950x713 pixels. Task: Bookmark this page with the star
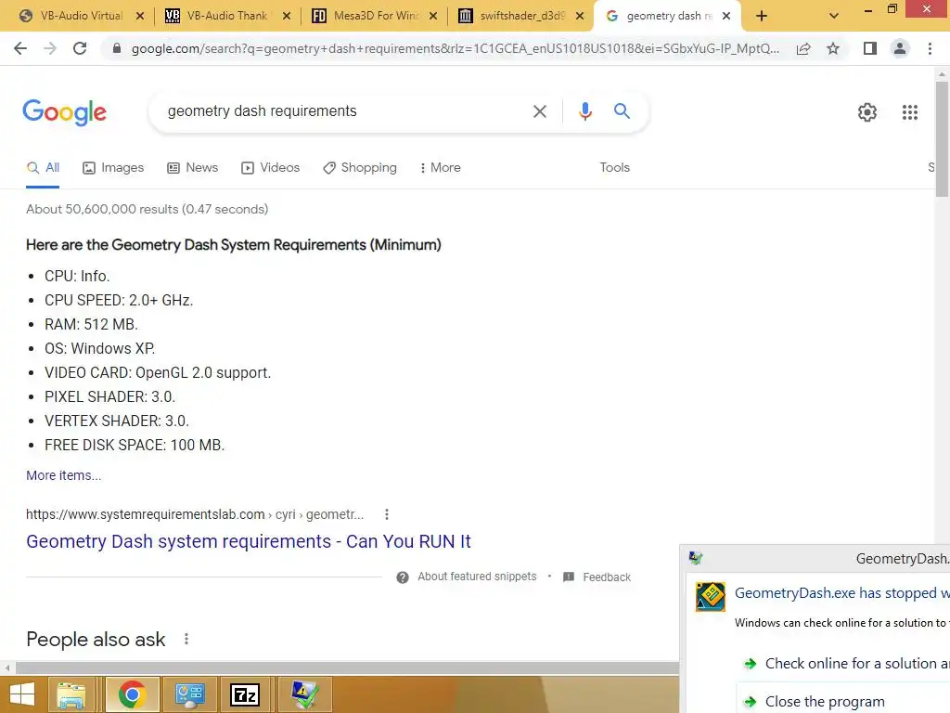(x=833, y=48)
